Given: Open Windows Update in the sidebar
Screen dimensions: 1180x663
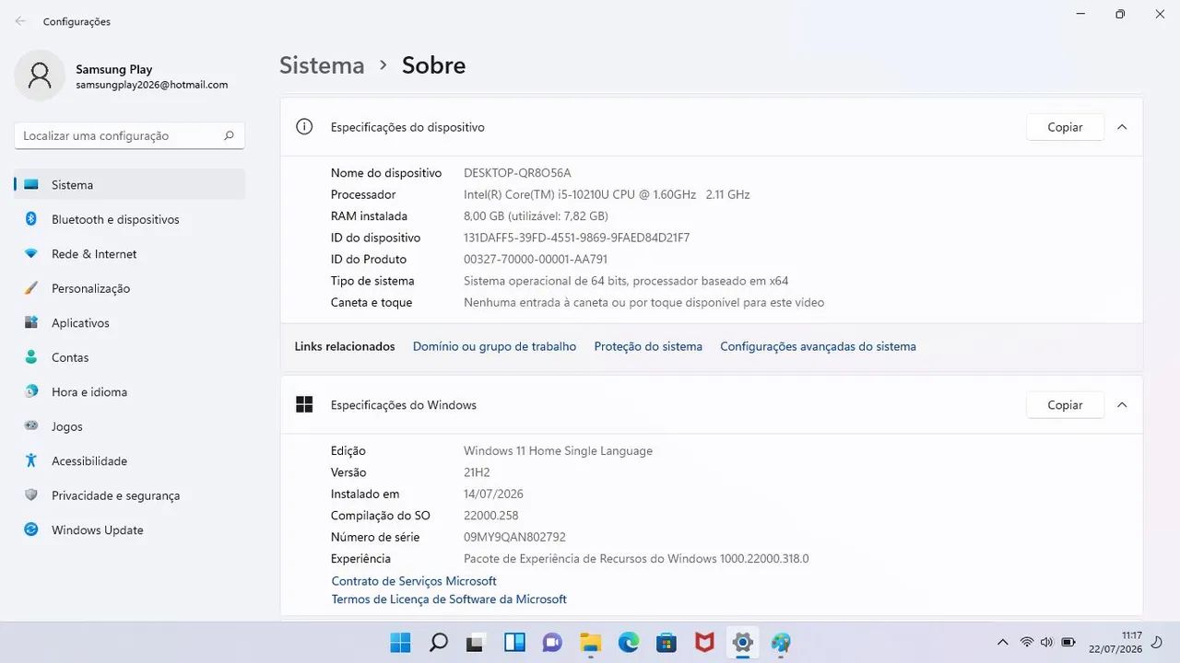Looking at the screenshot, I should [x=129, y=529].
